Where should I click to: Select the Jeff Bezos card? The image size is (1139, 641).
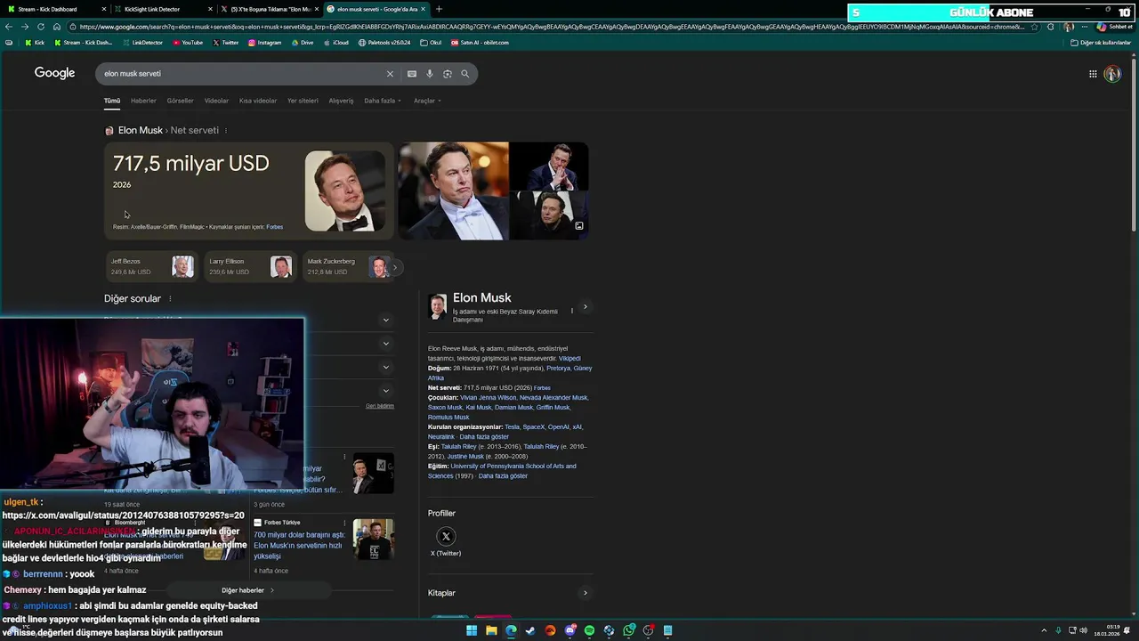pos(151,267)
